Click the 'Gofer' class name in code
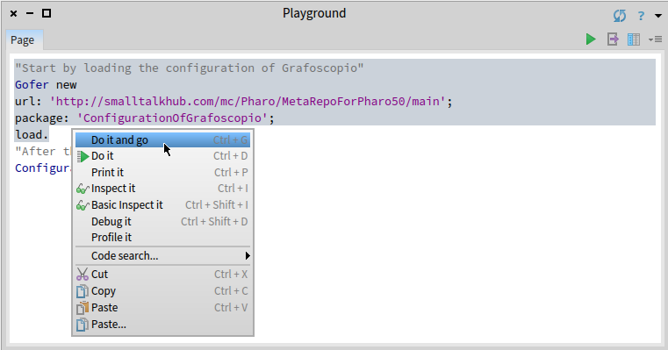Screen dimensions: 668x350 tap(32, 85)
